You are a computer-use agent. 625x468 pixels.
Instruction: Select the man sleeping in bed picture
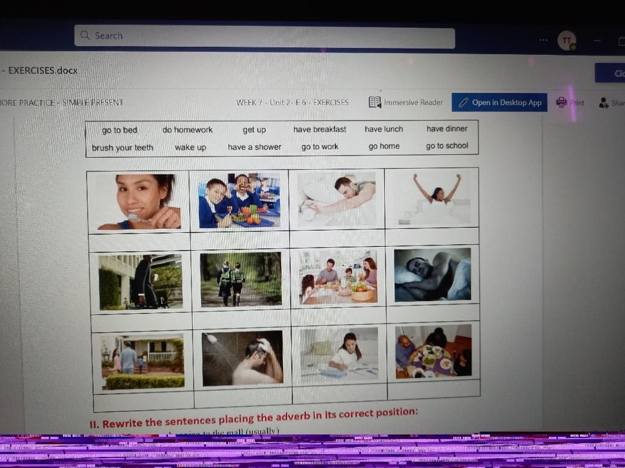click(433, 275)
